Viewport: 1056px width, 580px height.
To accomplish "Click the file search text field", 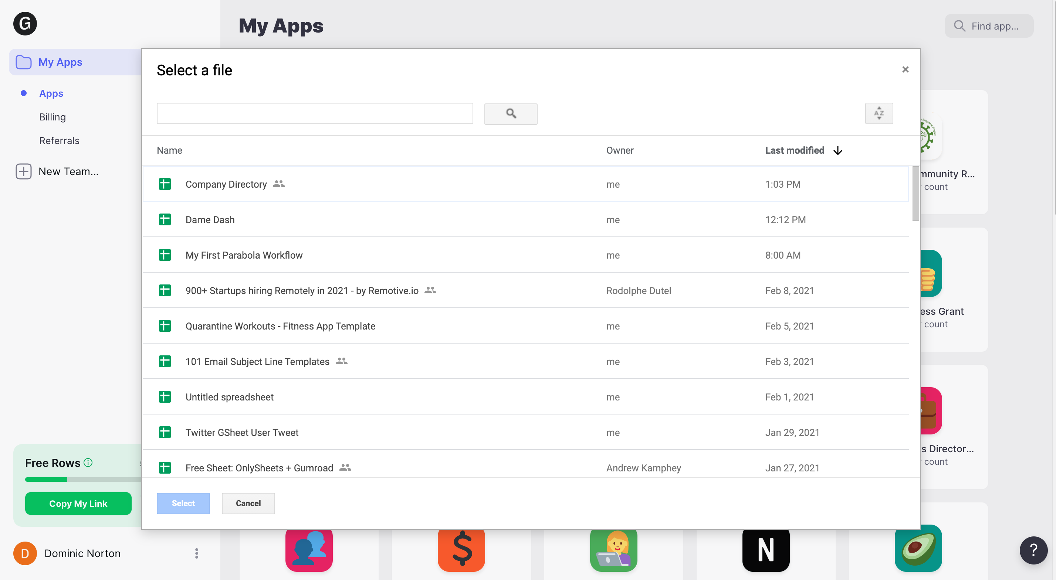I will point(314,113).
